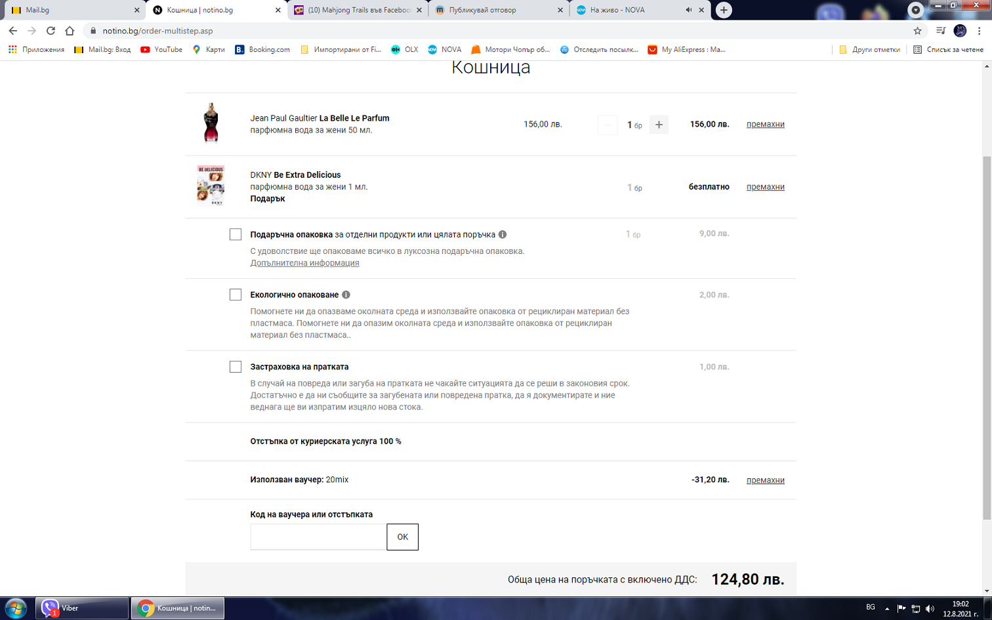This screenshot has width=992, height=620.
Task: Tick the Застраховка на пратката checkbox
Action: point(236,367)
